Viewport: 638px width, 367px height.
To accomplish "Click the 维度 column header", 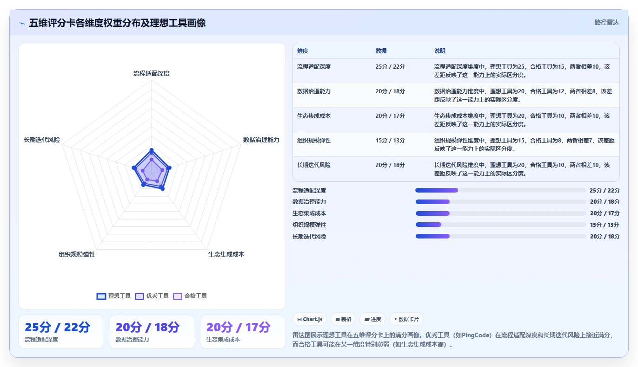I will pyautogui.click(x=303, y=51).
